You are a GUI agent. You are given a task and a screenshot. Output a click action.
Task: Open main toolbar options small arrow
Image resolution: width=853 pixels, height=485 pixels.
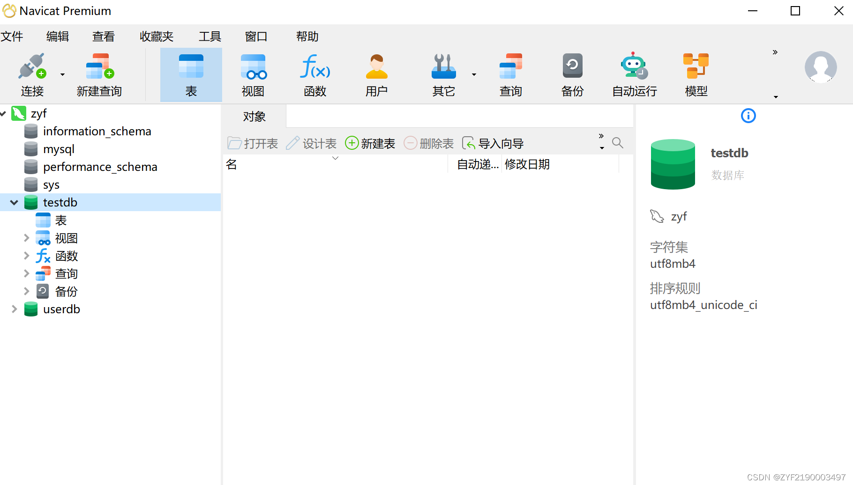[776, 97]
